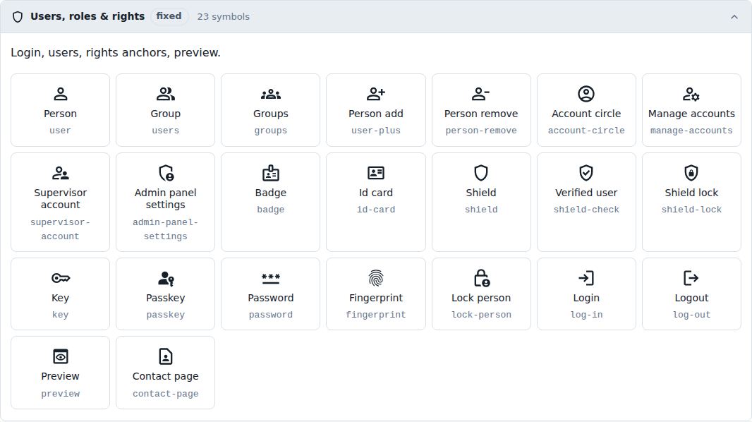Click the 'shield-lock' identifier text
This screenshot has width=752, height=422.
coord(691,210)
